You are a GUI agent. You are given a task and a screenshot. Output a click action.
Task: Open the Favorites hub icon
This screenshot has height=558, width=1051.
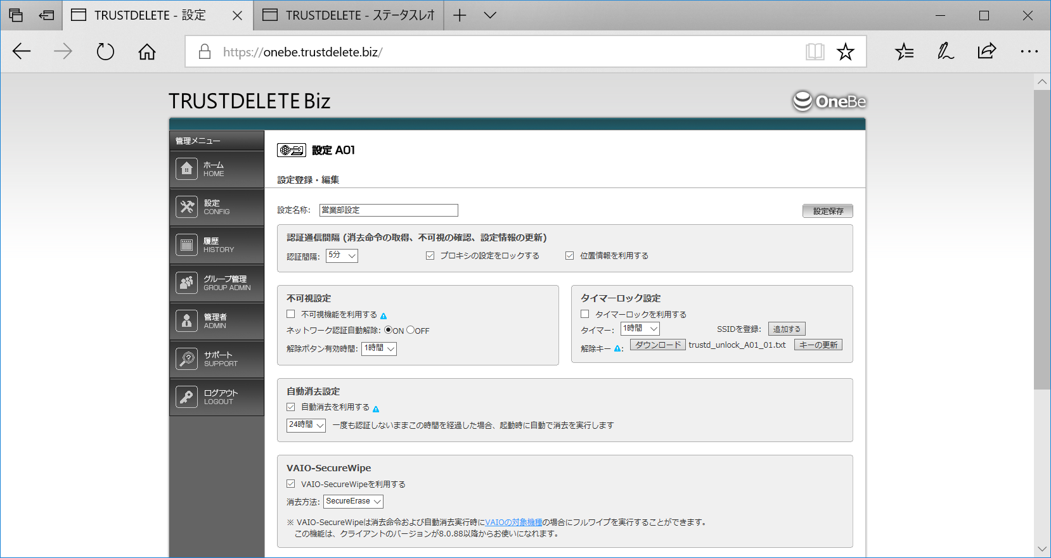tap(905, 51)
